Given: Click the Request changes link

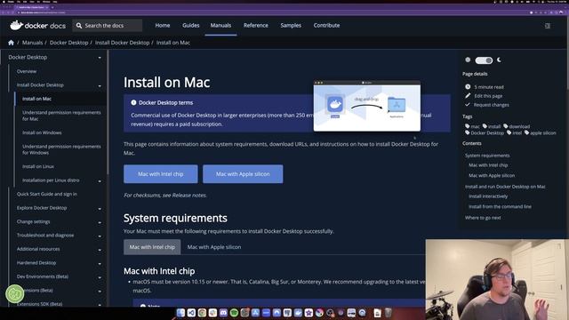Looking at the screenshot, I should 492,105.
